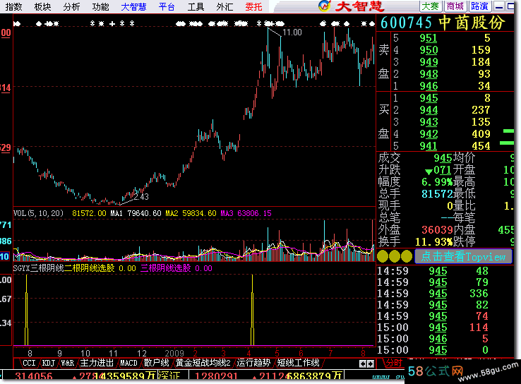The width and height of the screenshot is (521, 384).
Task: Click the 换手 value 11.93%
Action: (x=434, y=241)
